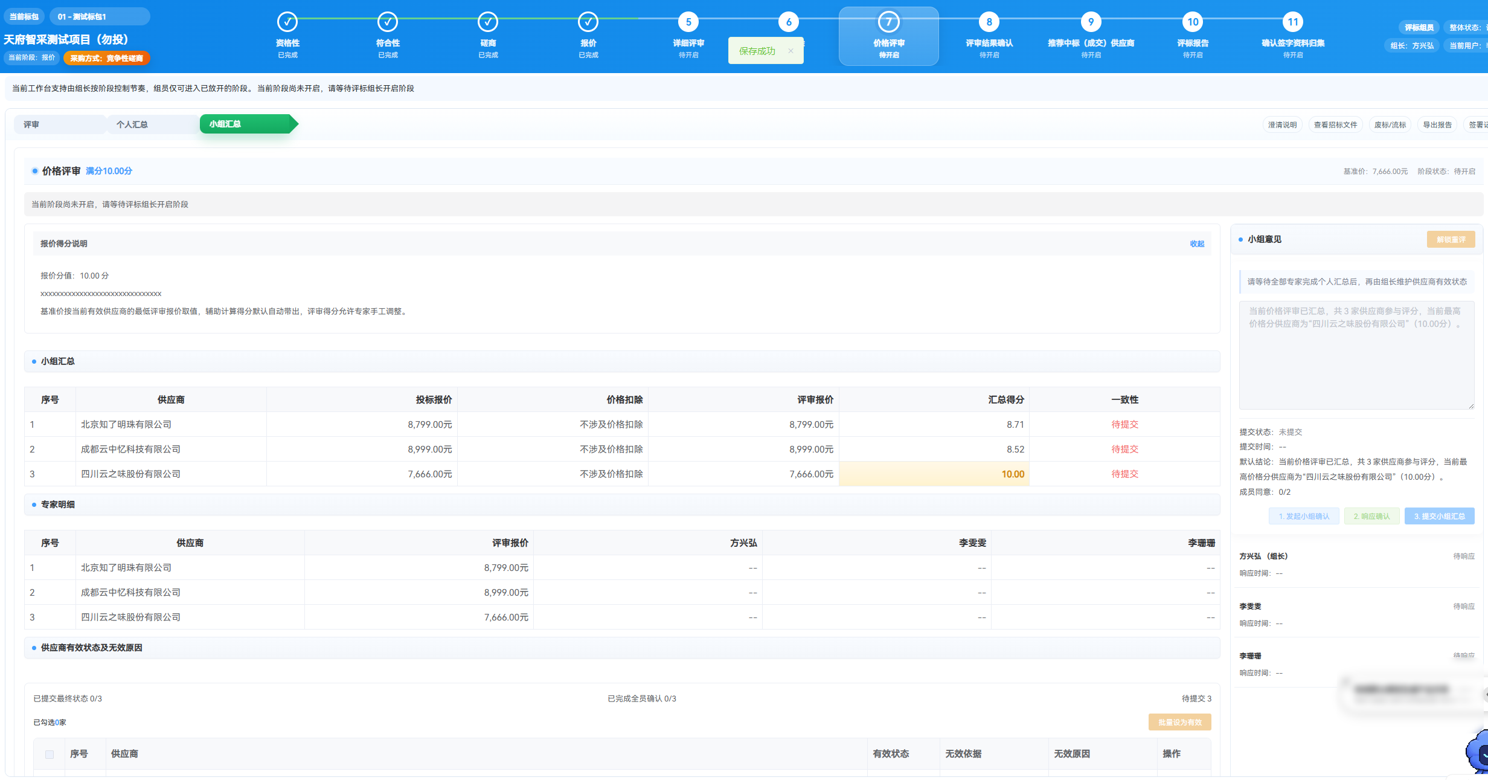
Task: Click the 导出报告 button
Action: click(x=1437, y=125)
